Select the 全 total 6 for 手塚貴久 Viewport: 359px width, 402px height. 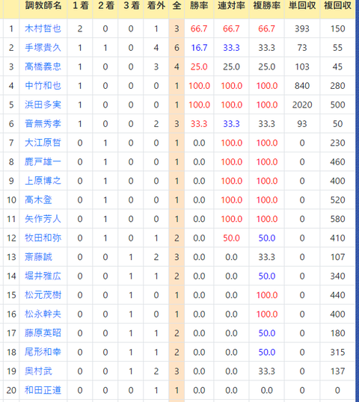177,47
